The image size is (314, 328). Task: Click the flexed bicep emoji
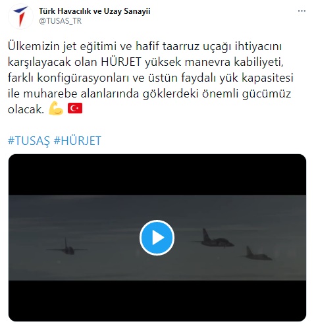[56, 109]
